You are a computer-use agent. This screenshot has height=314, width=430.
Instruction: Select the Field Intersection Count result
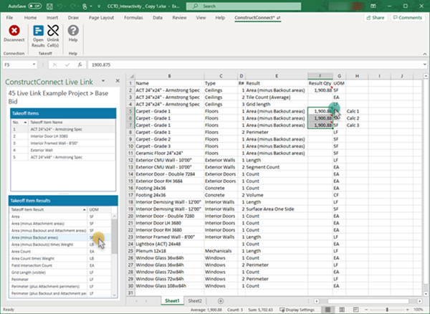60,265
